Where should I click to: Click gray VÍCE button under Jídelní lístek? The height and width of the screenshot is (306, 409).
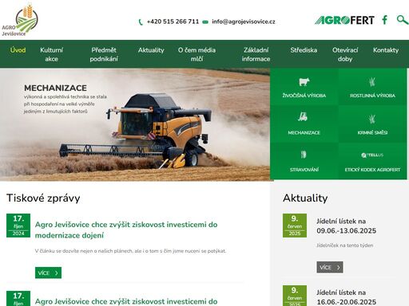pos(330,267)
